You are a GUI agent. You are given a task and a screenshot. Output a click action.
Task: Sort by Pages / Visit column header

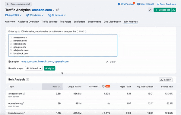click(125, 87)
